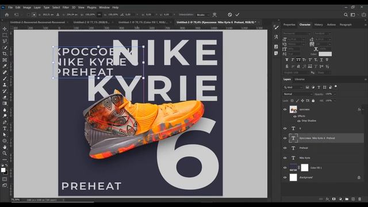
Task: Cancel the transform with the circle-slash icon
Action: 230,14
